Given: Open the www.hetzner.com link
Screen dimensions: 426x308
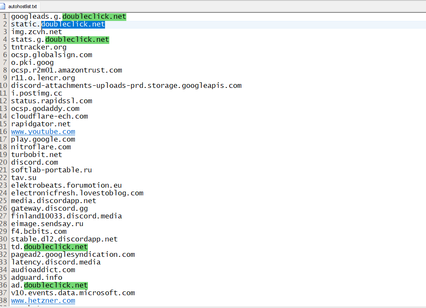Looking at the screenshot, I should tap(43, 301).
